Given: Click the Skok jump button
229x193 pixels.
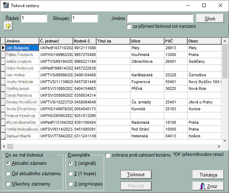Looking at the screenshot, I should point(210,19).
